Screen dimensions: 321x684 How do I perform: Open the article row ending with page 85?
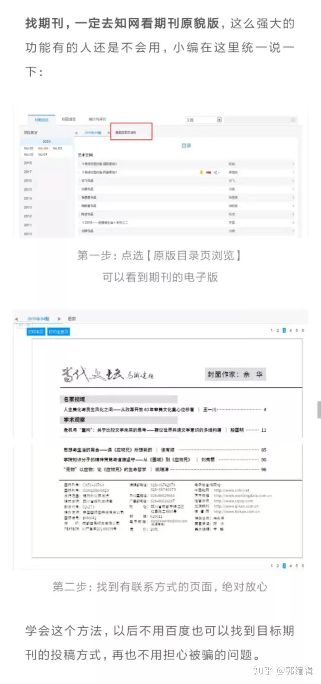165,450
